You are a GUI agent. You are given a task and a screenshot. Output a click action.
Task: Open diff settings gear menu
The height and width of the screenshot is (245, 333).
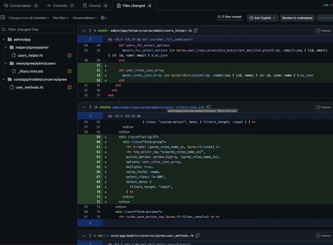[x=104, y=18]
